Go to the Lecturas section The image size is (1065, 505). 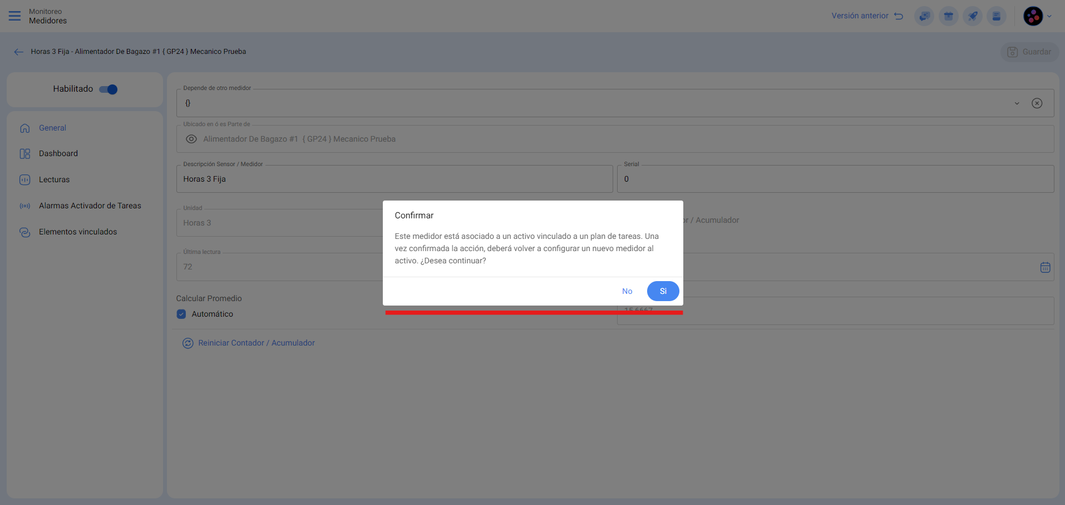[54, 179]
